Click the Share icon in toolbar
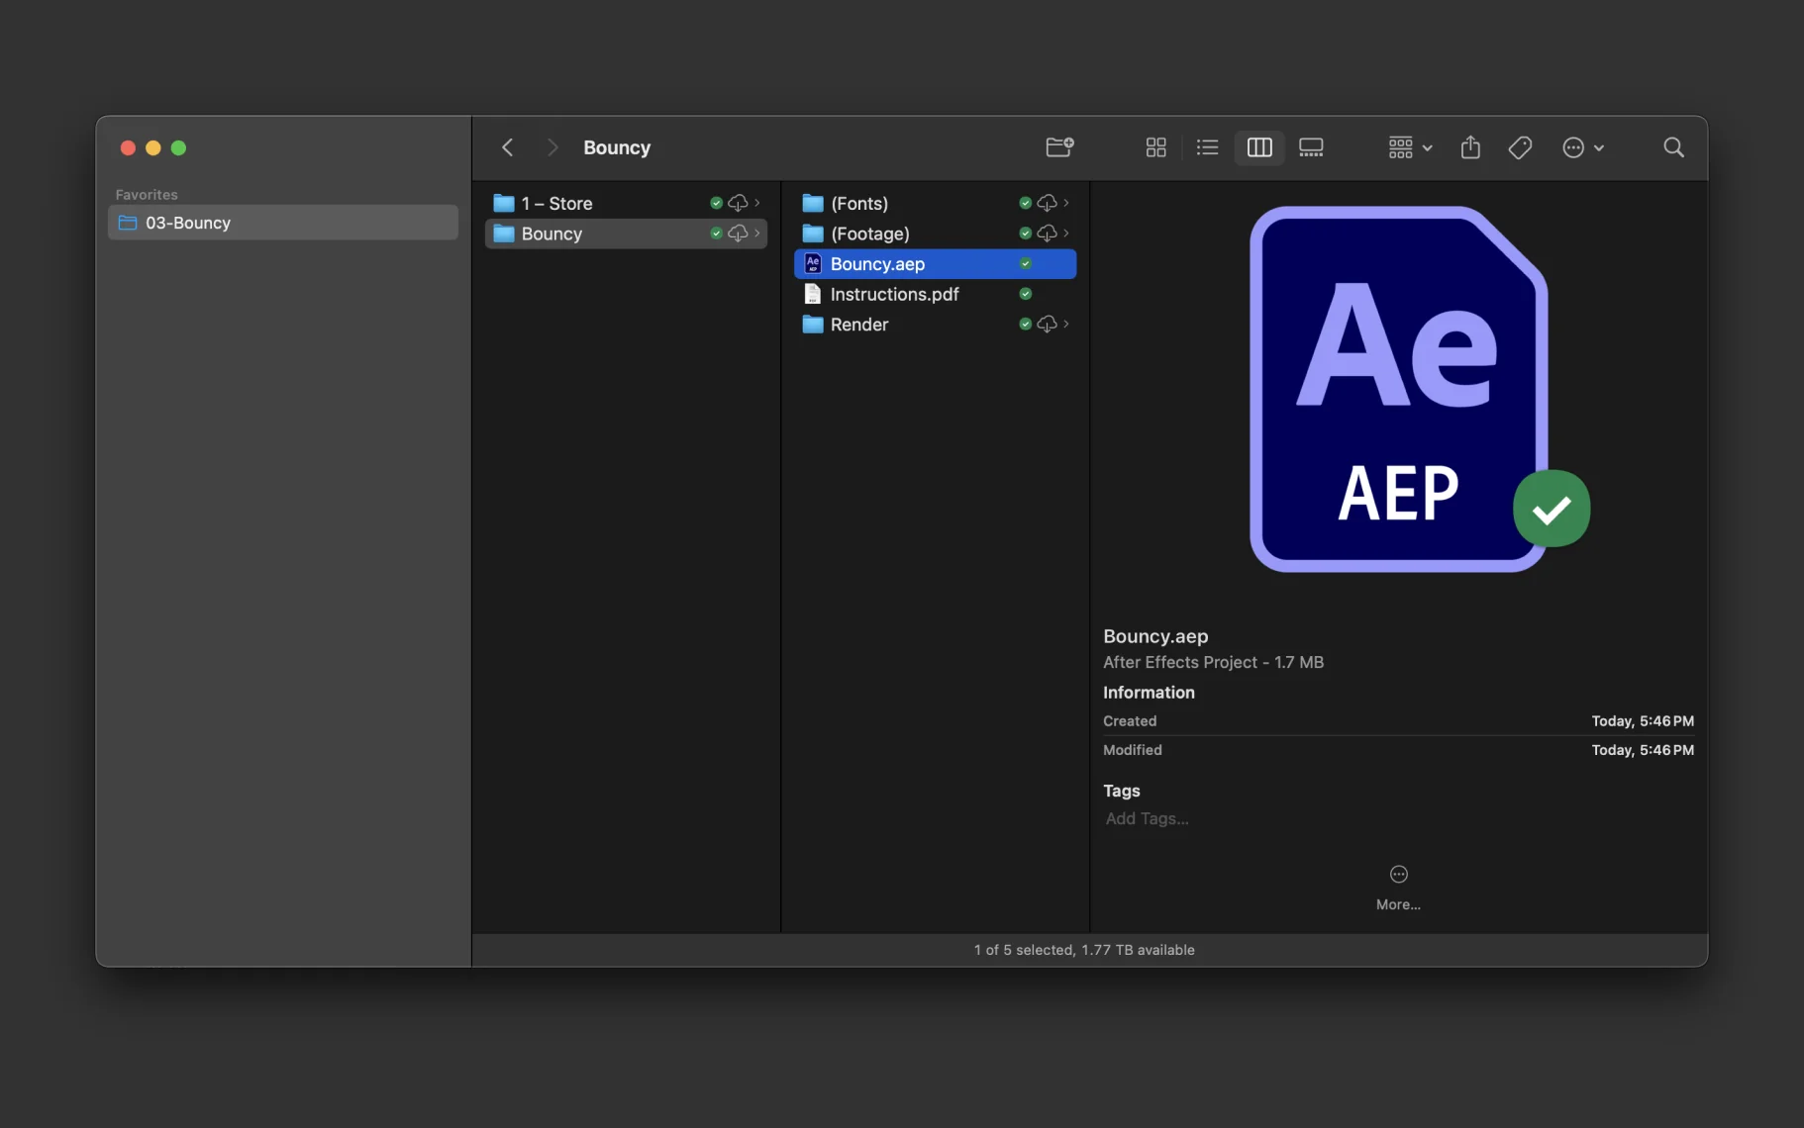The image size is (1804, 1128). pos(1470,147)
